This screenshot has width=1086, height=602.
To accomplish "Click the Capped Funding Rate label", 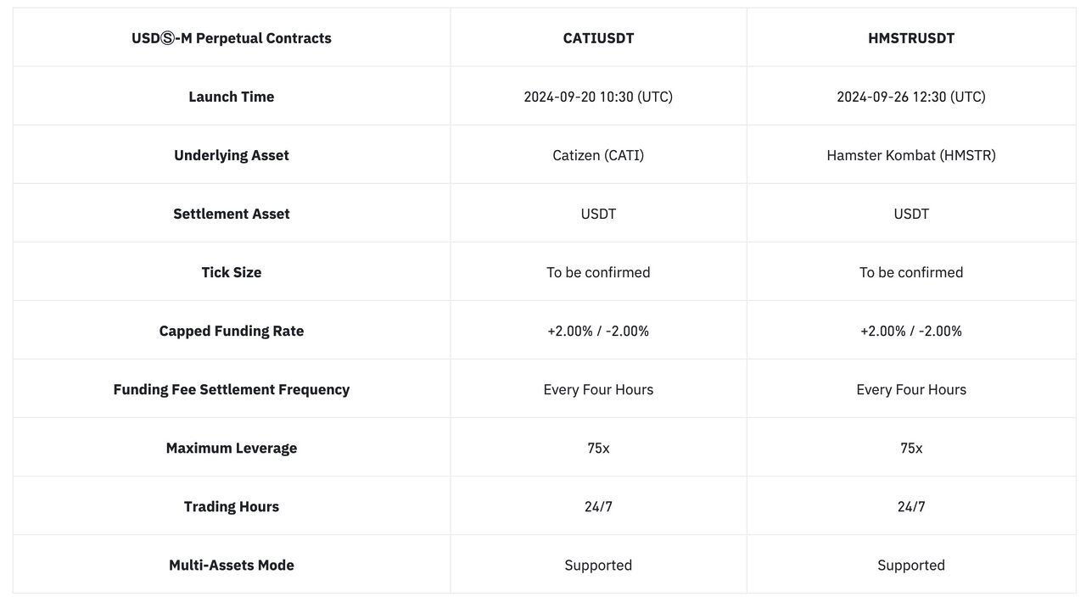I will tap(232, 331).
